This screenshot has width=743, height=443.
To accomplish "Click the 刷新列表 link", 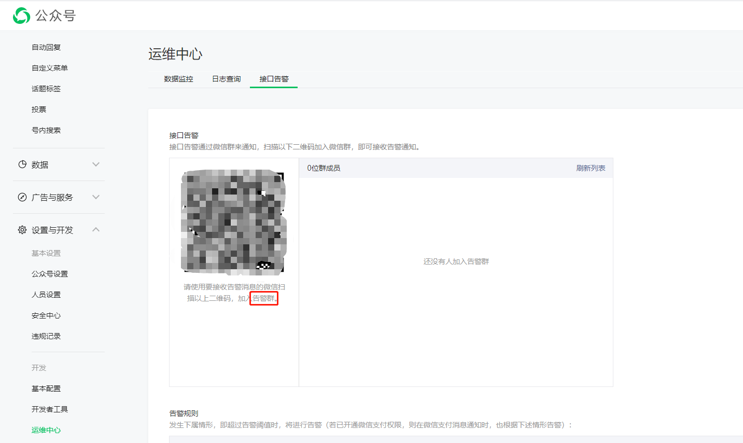I will pyautogui.click(x=591, y=168).
